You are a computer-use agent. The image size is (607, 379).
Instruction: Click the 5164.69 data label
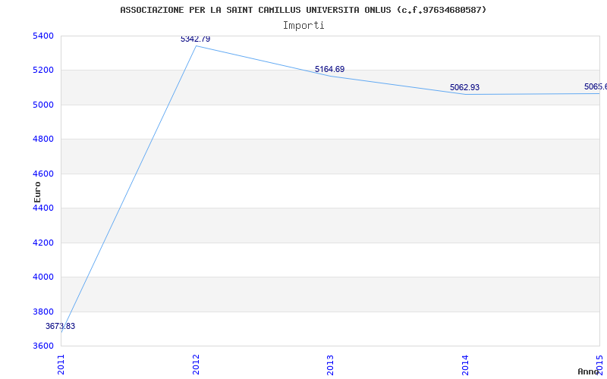[329, 70]
